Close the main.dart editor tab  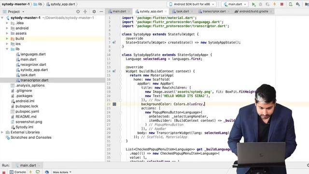pos(129,12)
